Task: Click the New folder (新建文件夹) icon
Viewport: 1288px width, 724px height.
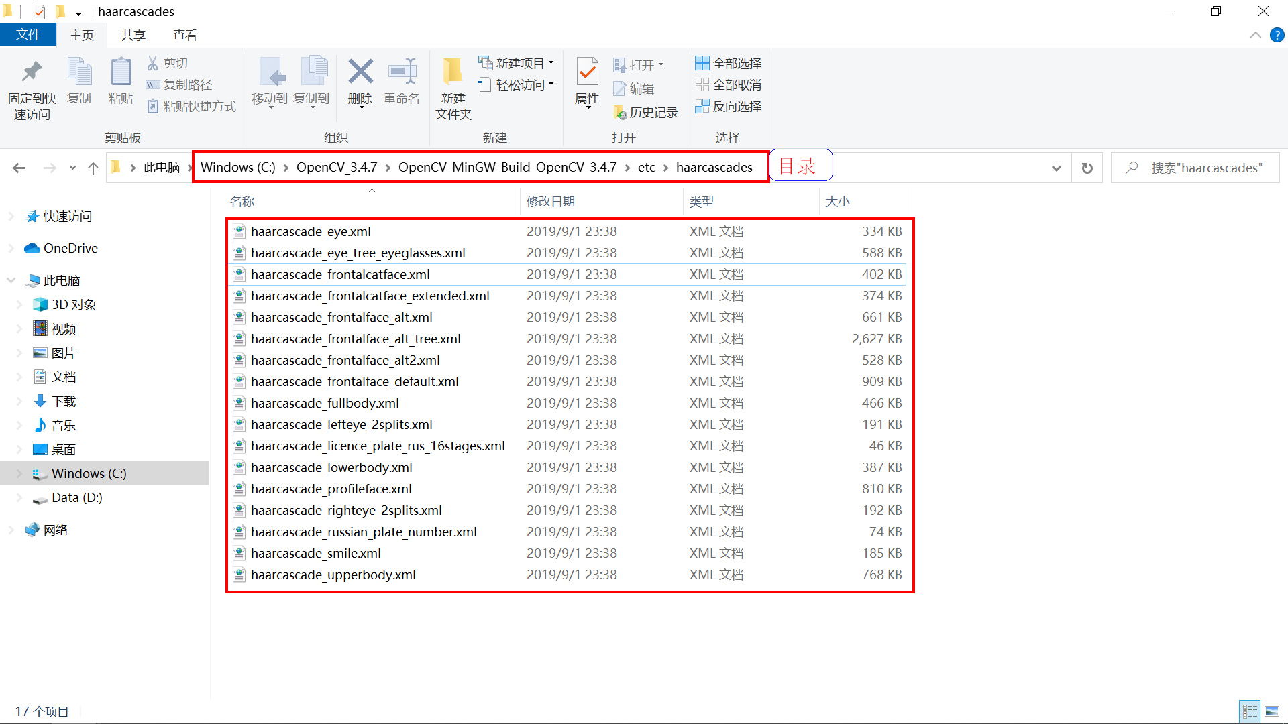Action: (453, 72)
